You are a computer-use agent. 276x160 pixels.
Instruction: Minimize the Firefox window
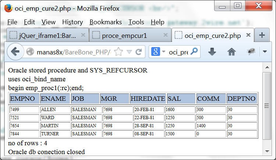pyautogui.click(x=222, y=6)
